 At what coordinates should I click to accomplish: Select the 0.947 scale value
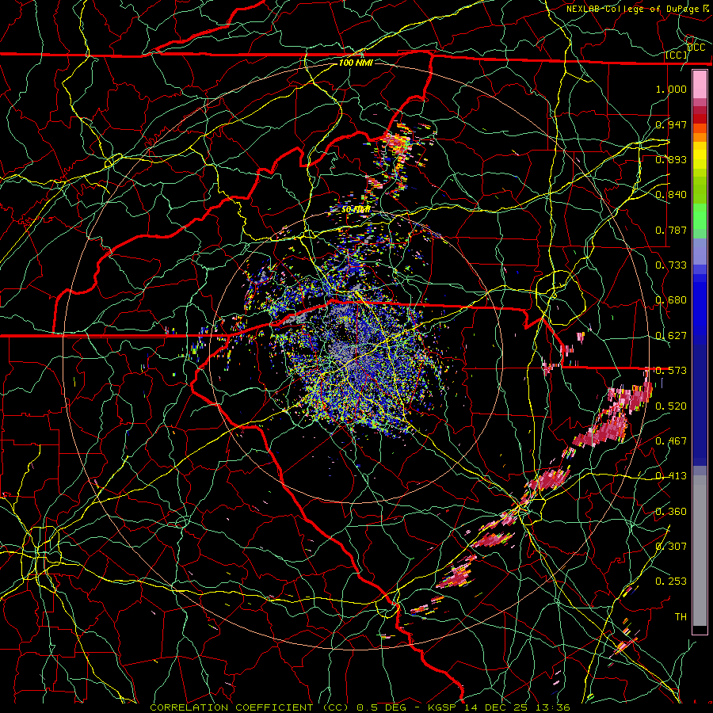(x=671, y=124)
